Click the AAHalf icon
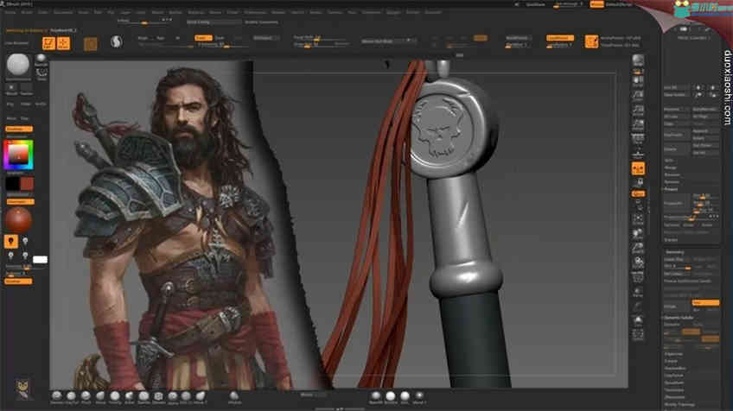 638,124
